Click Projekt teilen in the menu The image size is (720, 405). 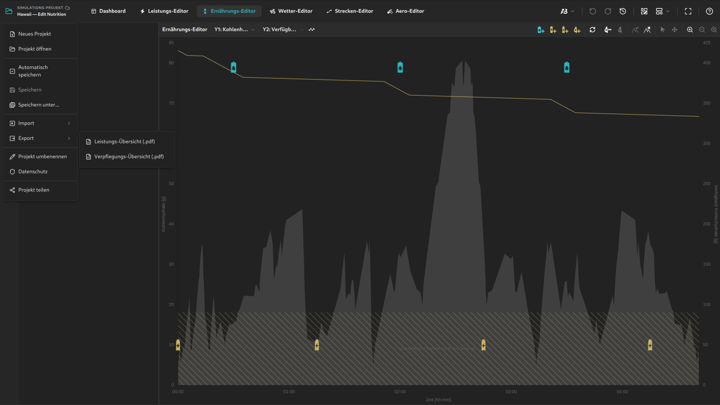point(40,190)
